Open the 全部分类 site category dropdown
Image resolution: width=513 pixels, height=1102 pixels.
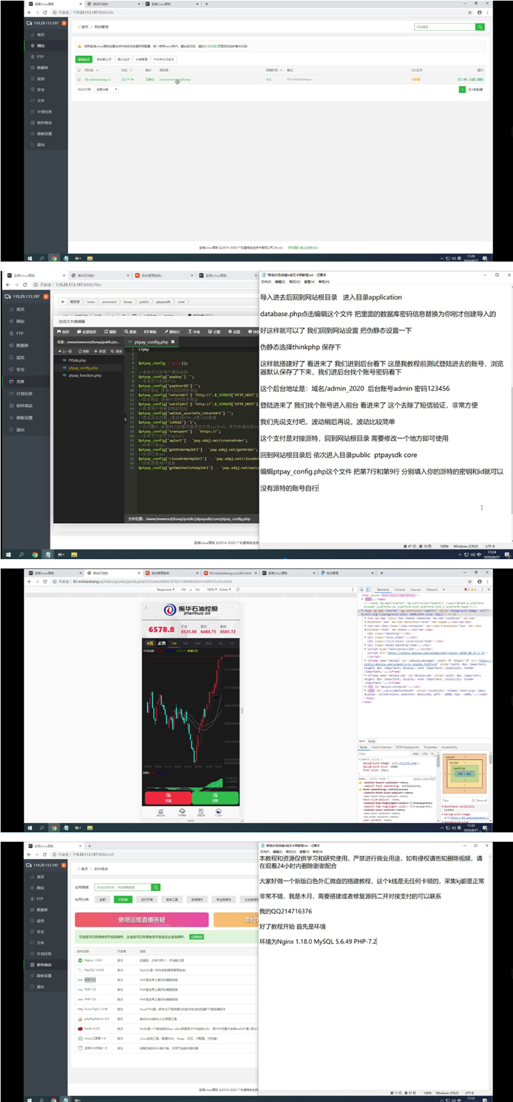click(x=106, y=90)
